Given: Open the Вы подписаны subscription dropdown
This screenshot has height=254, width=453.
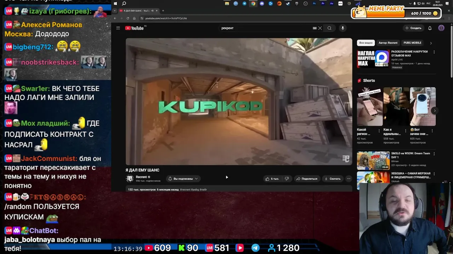Looking at the screenshot, I should [x=183, y=179].
